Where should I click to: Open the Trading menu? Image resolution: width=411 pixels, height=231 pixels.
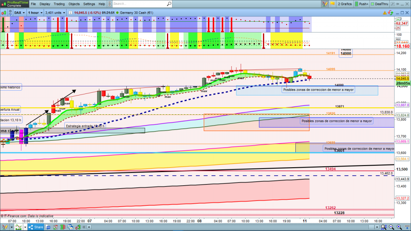[x=59, y=4]
